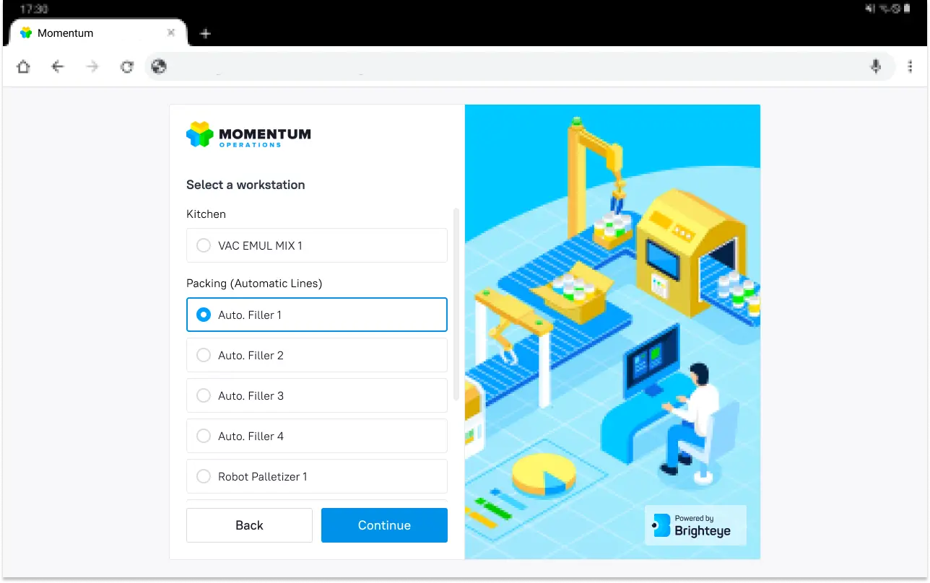
Task: Tap the status bar clock
Action: point(34,9)
